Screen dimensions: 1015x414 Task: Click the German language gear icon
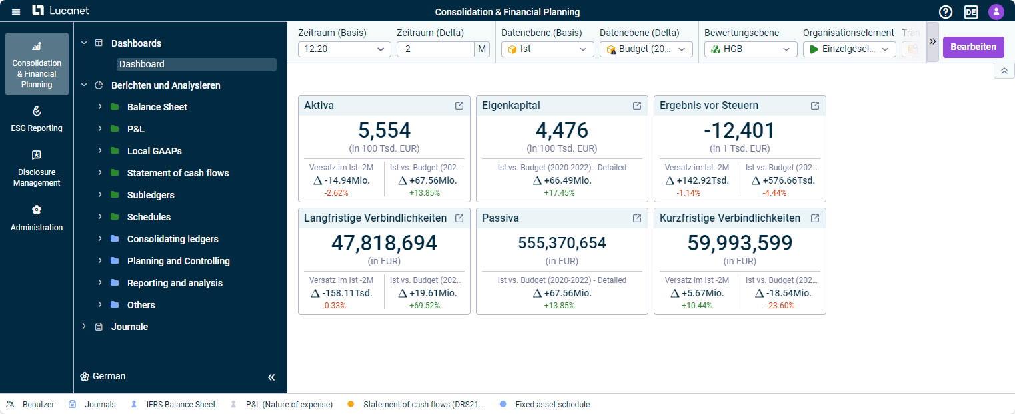point(85,377)
